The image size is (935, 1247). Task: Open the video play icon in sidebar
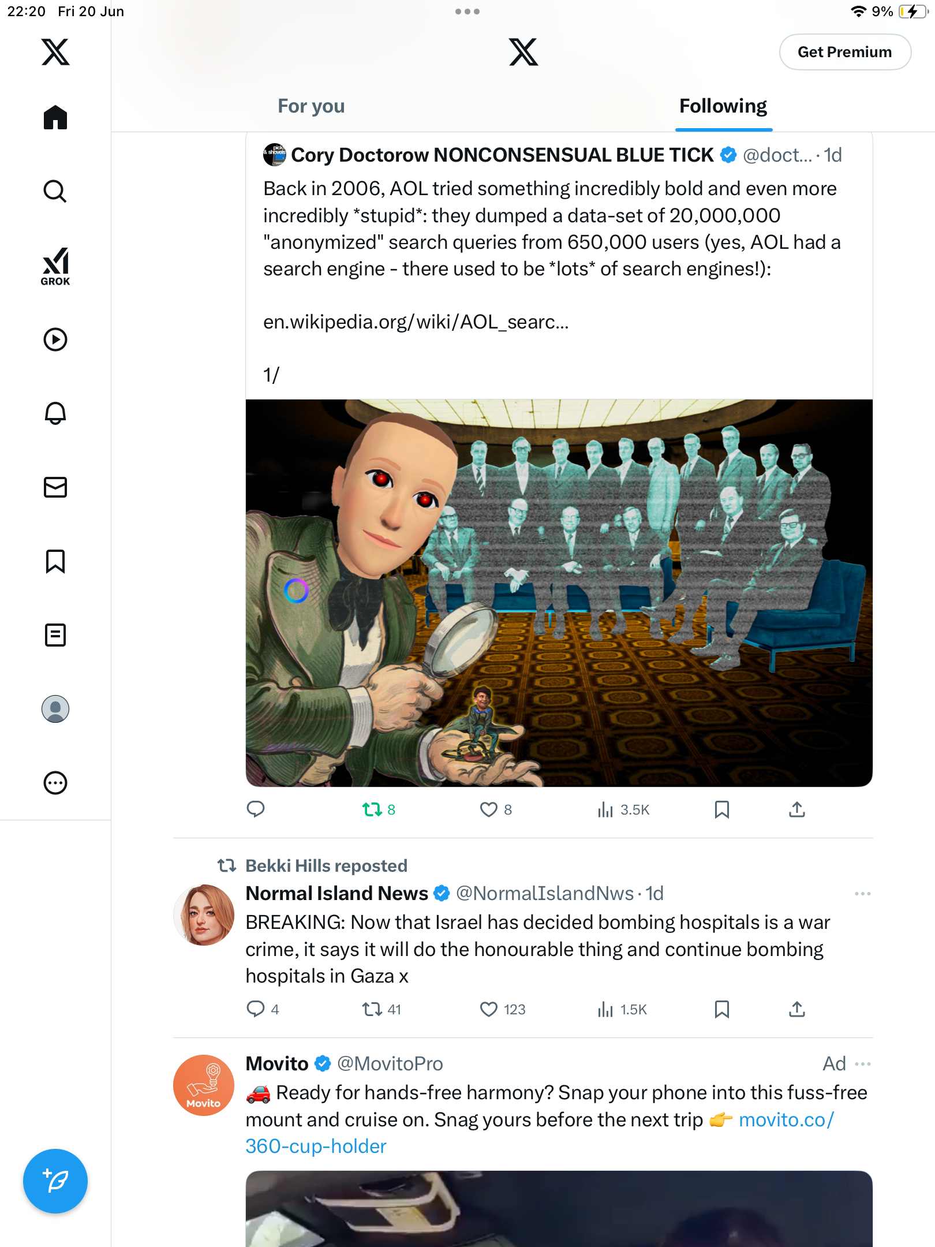(55, 339)
